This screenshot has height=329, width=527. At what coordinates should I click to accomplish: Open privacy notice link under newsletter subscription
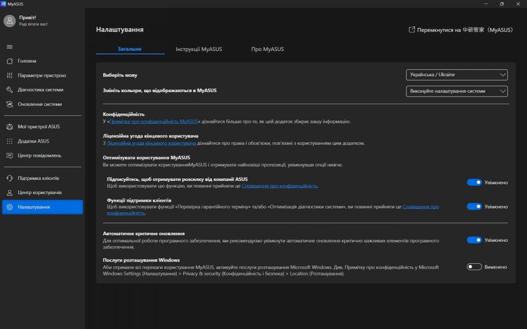coord(279,186)
